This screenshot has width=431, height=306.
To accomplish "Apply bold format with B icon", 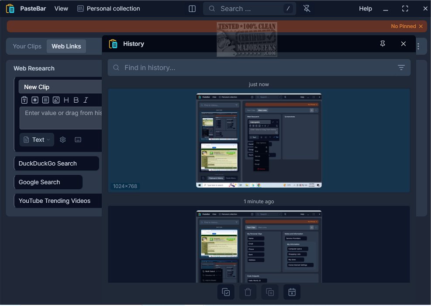I will click(76, 100).
